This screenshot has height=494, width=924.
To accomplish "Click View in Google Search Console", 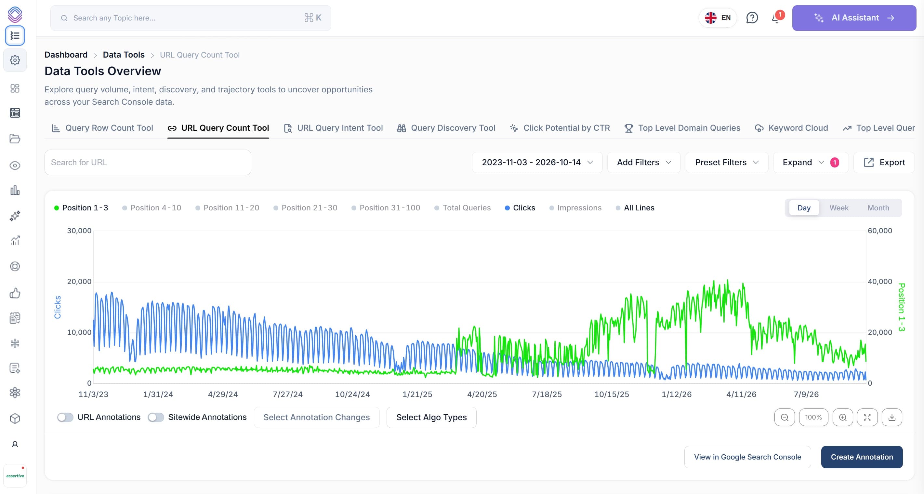I will tap(747, 457).
